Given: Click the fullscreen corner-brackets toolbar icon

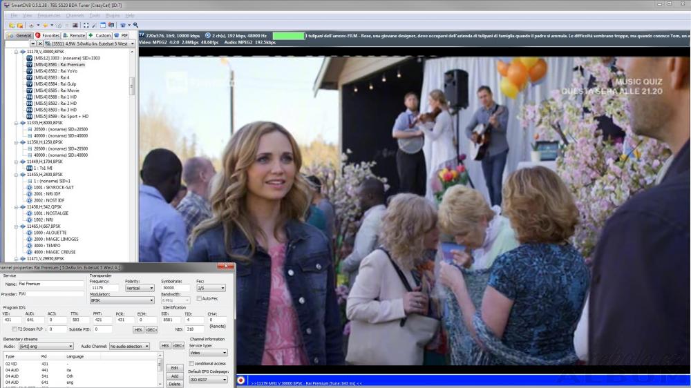Looking at the screenshot, I should click(x=86, y=25).
